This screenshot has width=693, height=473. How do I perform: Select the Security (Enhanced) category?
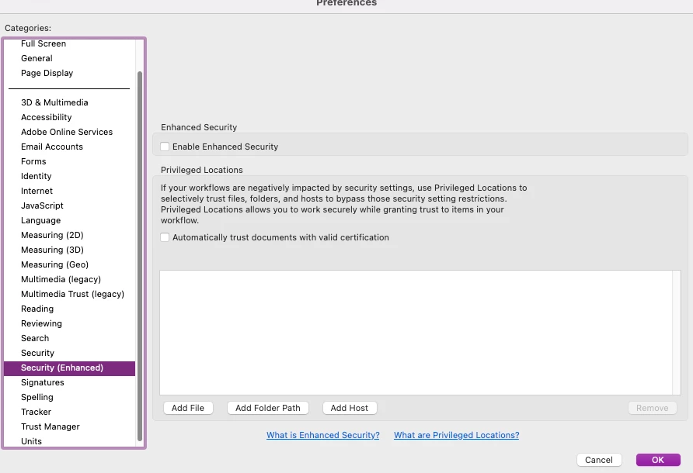point(69,368)
